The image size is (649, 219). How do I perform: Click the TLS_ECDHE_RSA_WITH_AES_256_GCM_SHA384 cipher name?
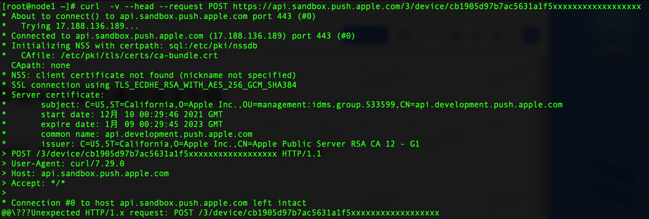pyautogui.click(x=206, y=85)
